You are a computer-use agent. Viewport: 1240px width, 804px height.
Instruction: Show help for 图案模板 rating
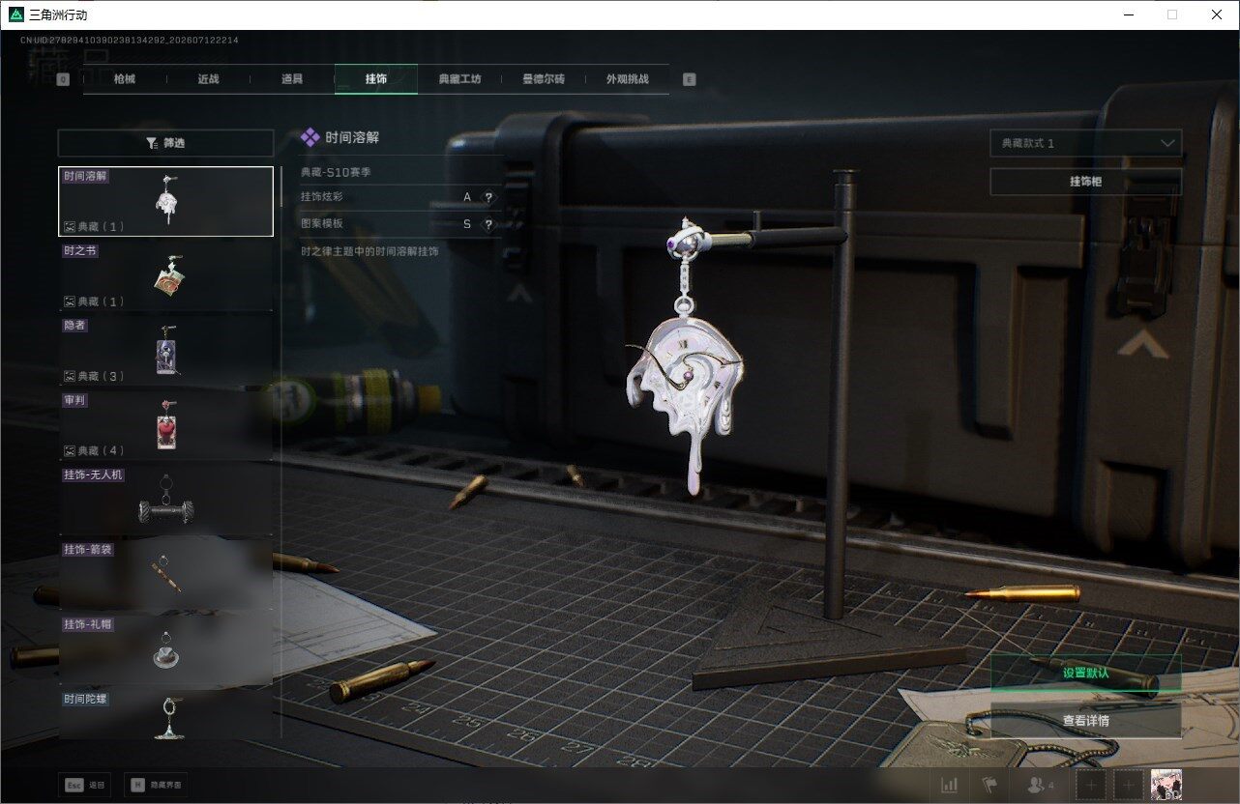tap(488, 224)
